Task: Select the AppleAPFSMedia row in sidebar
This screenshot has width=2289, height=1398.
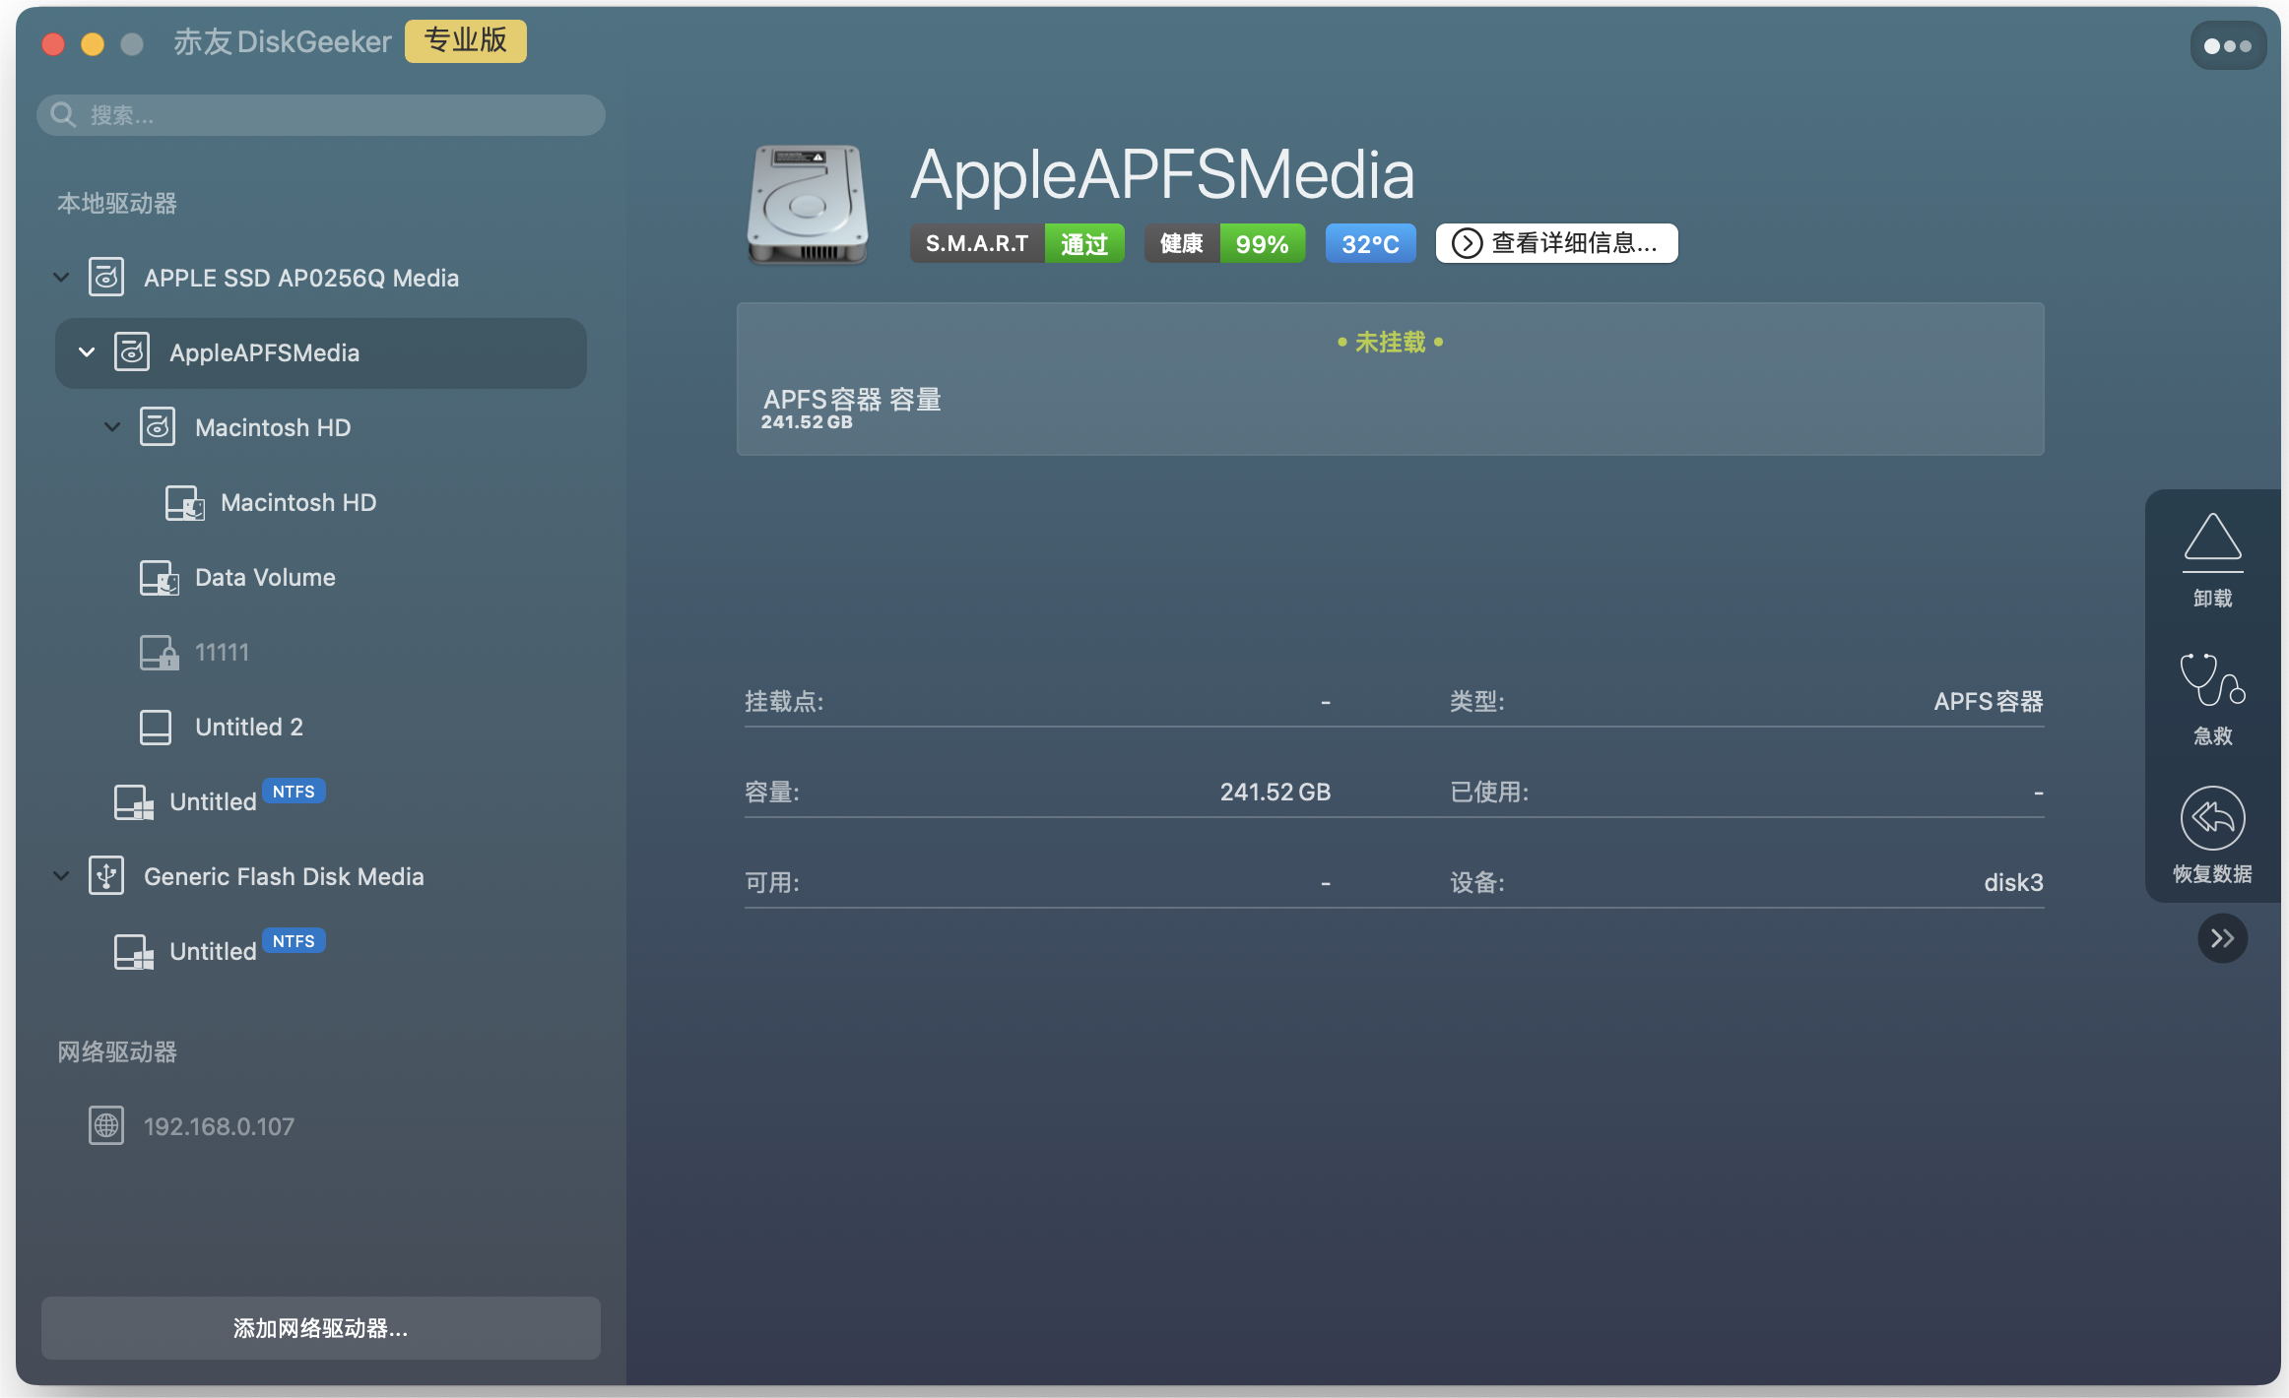Action: [321, 352]
